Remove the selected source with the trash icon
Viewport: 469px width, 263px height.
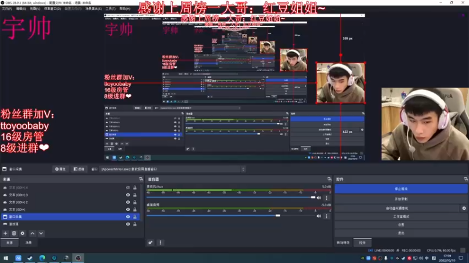pos(14,233)
